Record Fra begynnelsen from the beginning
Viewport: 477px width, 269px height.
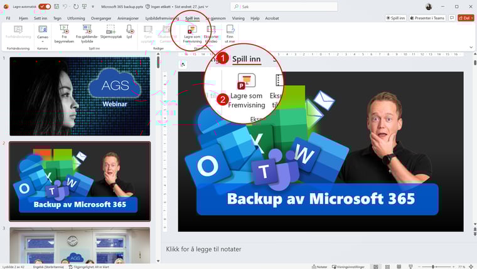[64, 34]
